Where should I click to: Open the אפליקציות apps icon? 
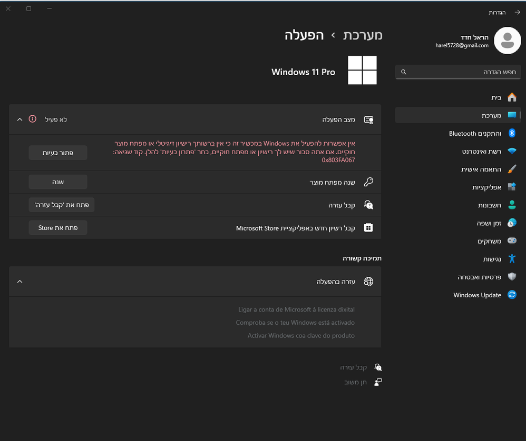point(512,187)
